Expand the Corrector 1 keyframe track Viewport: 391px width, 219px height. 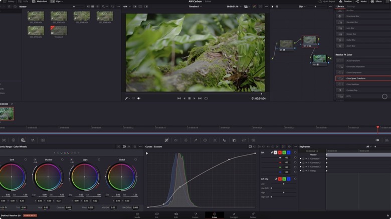click(x=308, y=158)
